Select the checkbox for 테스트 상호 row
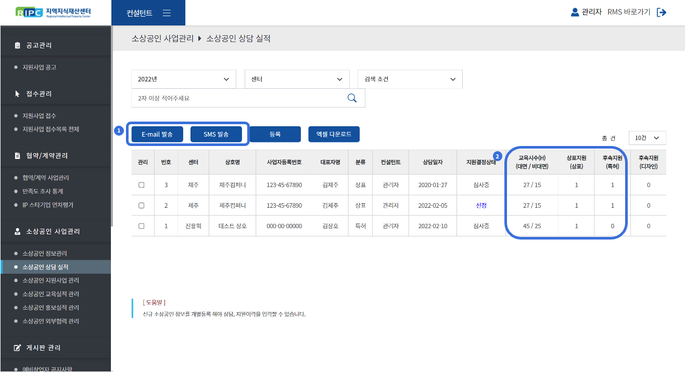This screenshot has height=372, width=685. click(141, 226)
